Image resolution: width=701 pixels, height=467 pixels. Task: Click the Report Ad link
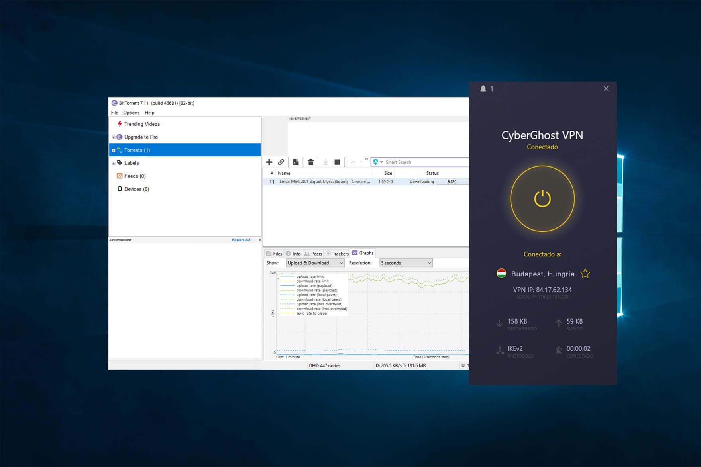click(x=241, y=240)
